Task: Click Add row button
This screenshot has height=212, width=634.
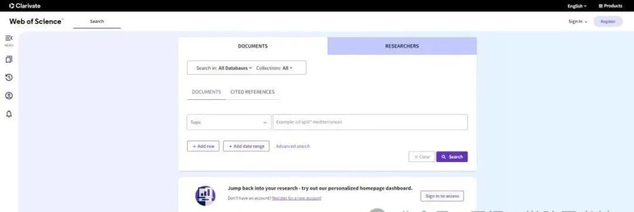Action: [203, 146]
